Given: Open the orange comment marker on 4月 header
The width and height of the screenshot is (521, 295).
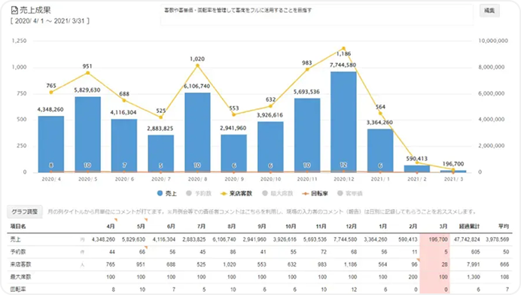Looking at the screenshot, I should pos(116,220).
